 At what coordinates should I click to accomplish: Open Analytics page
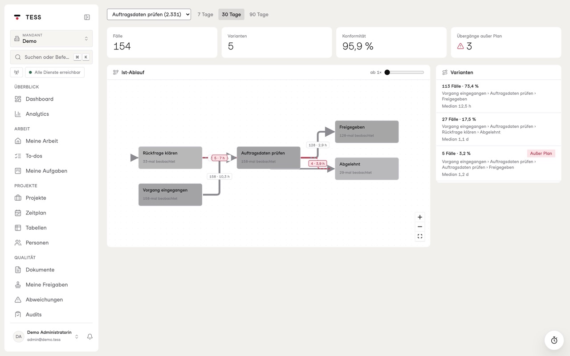(51, 114)
